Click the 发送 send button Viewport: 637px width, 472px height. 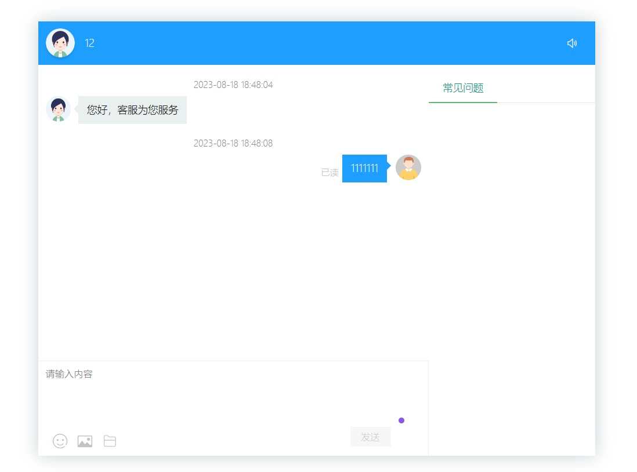point(370,437)
